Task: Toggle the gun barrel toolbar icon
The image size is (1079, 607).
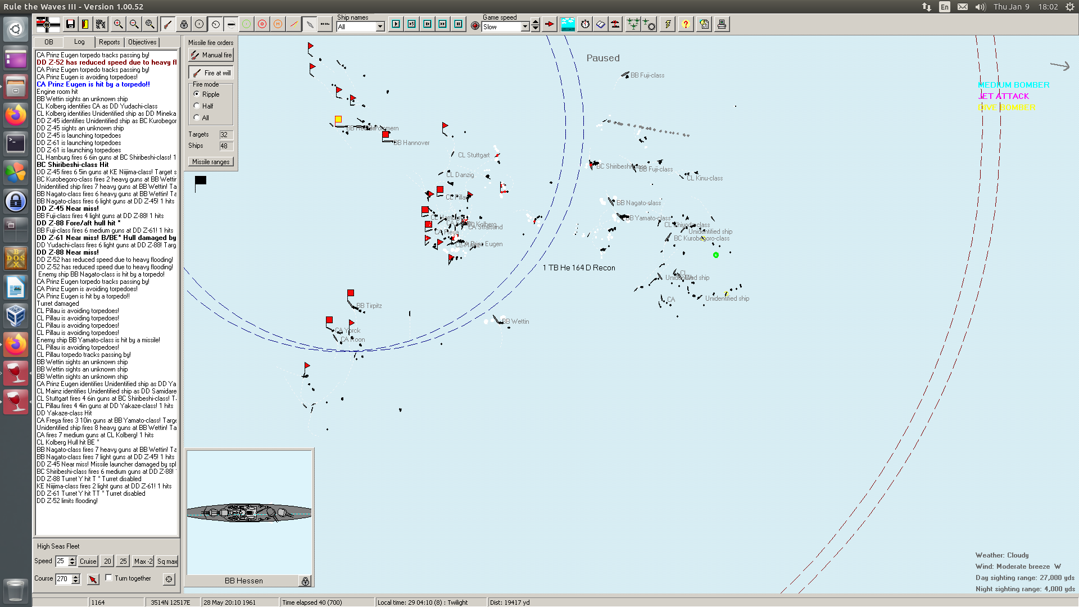Action: tap(167, 24)
